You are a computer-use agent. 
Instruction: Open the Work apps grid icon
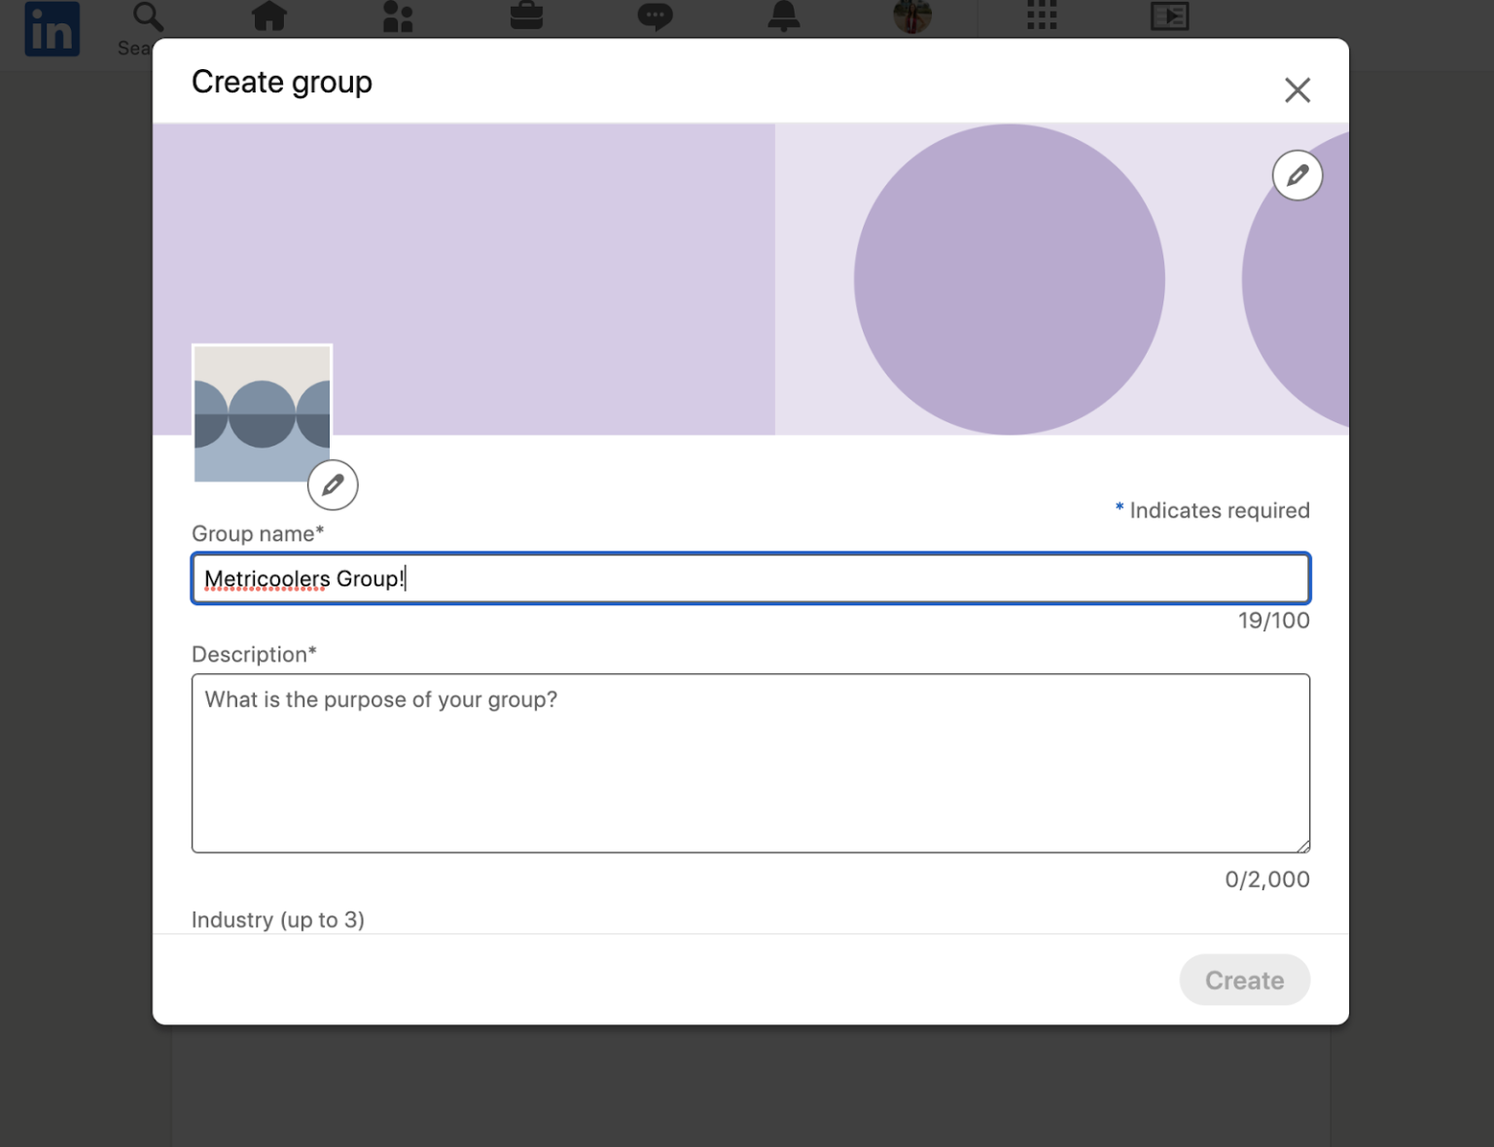1042,16
